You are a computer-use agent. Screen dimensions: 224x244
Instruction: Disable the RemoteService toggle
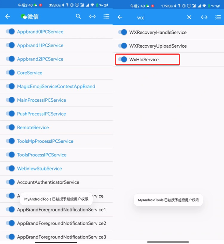(x=10, y=128)
